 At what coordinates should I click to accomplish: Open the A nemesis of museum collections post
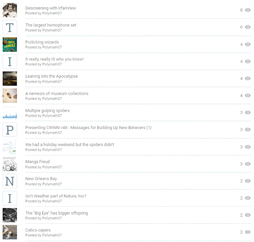pyautogui.click(x=57, y=94)
